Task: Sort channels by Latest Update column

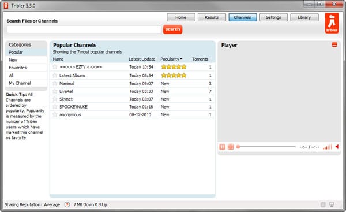Action: pos(142,59)
